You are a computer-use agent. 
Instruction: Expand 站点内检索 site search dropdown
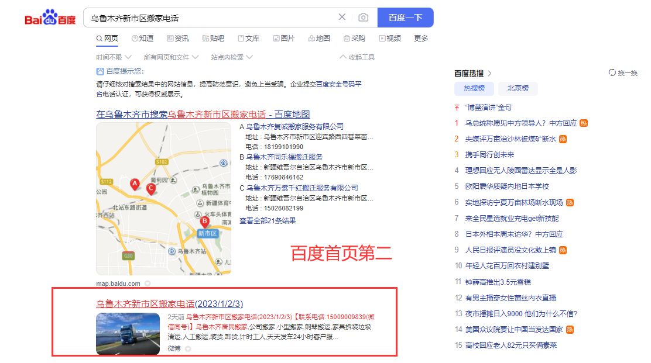[232, 57]
